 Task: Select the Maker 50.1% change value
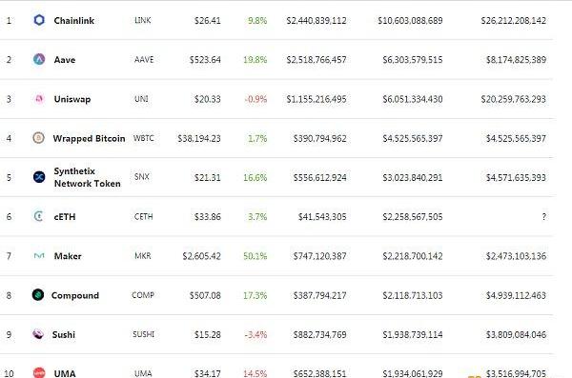[255, 256]
